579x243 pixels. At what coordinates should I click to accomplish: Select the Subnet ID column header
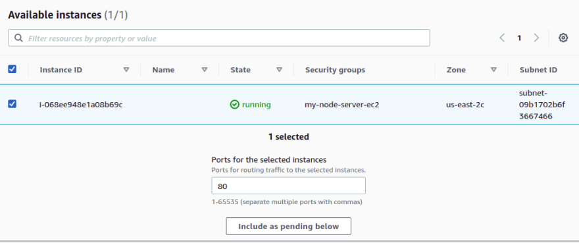tap(538, 70)
